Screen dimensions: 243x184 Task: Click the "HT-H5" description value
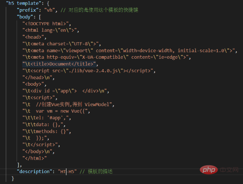tap(67, 172)
